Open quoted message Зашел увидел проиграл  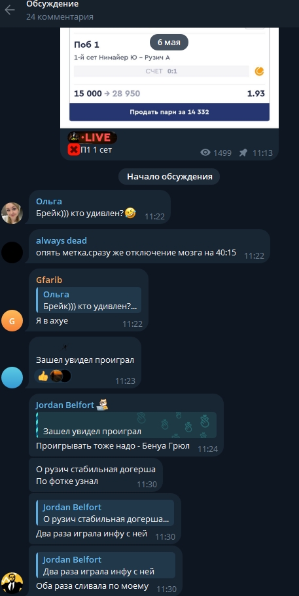point(126,425)
